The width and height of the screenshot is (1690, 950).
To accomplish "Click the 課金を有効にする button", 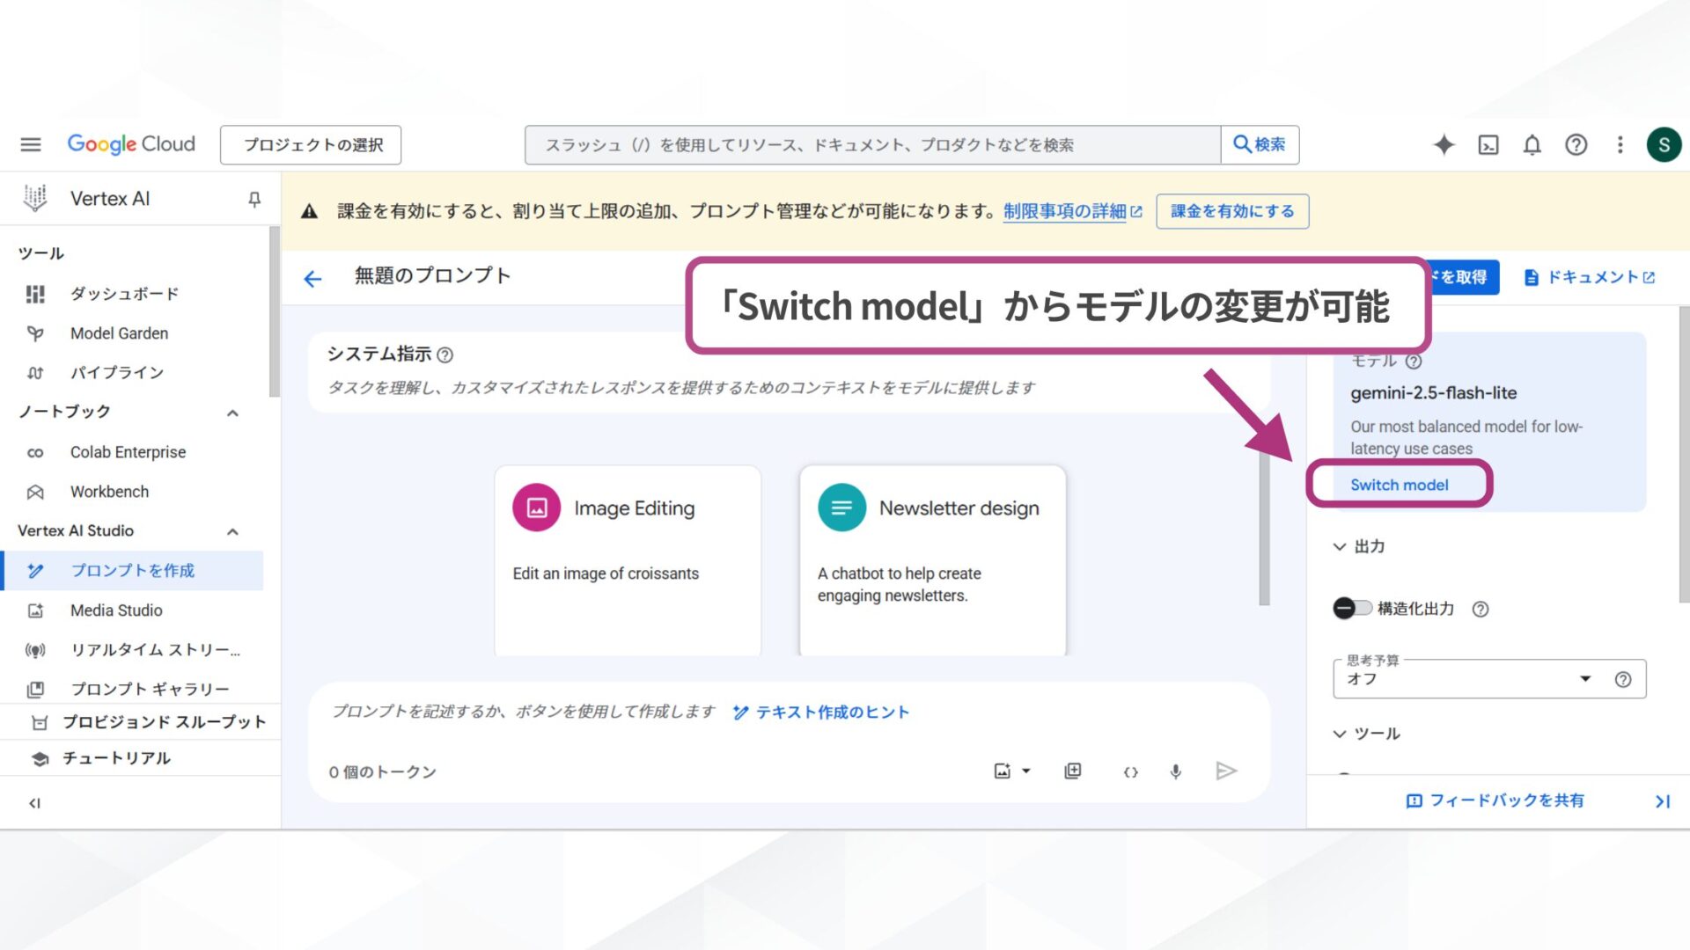I will 1231,211.
